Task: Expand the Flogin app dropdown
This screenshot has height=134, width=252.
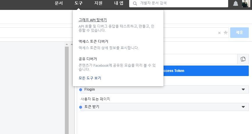Action: (x=165, y=89)
